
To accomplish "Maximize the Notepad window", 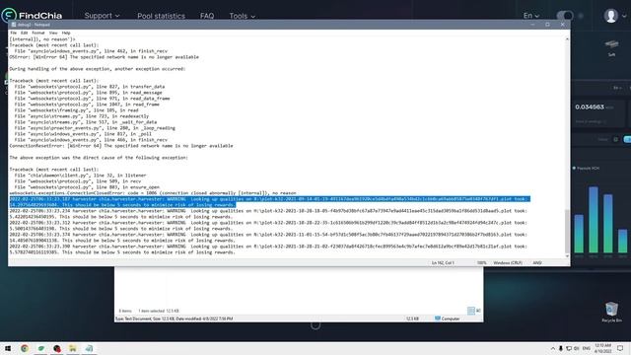I will (547, 25).
